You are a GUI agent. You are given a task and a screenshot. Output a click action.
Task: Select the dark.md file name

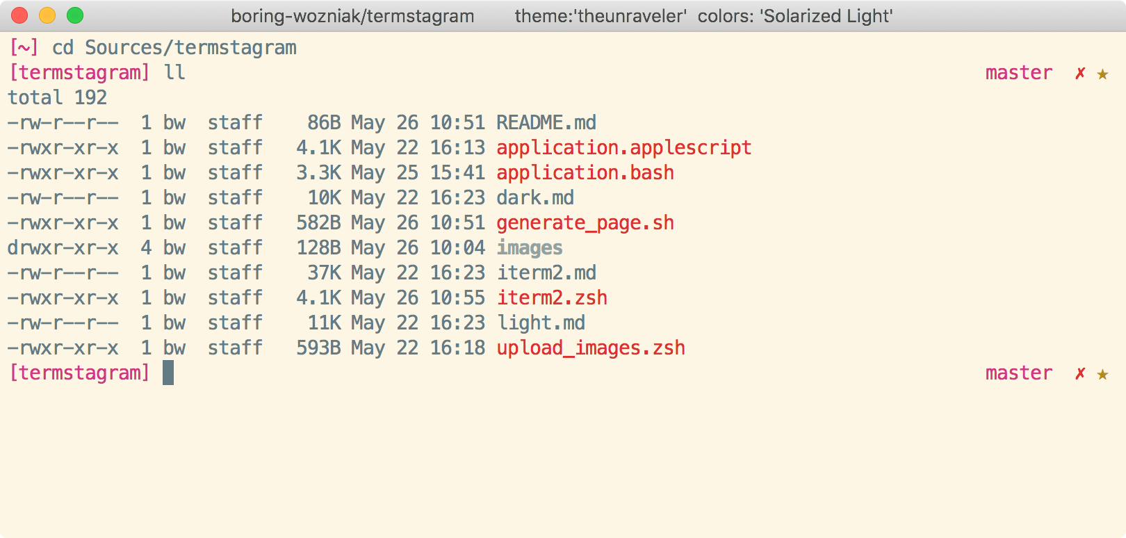coord(535,198)
